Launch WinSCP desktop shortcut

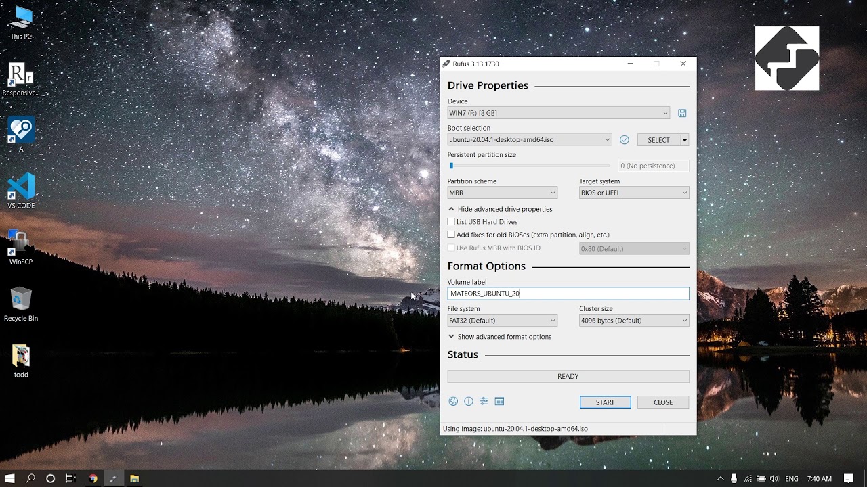point(21,247)
